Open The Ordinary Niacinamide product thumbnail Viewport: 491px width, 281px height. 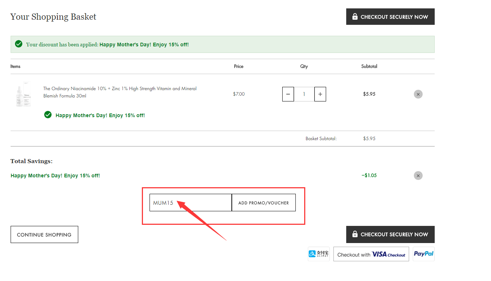coord(23,94)
